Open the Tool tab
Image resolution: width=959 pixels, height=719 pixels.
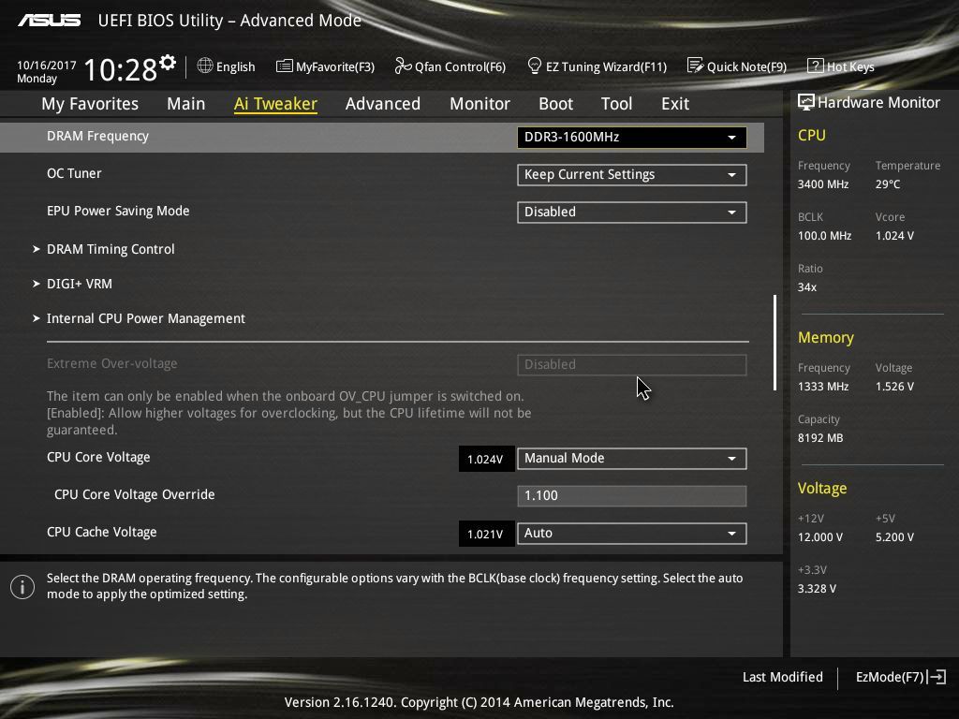[x=616, y=103]
